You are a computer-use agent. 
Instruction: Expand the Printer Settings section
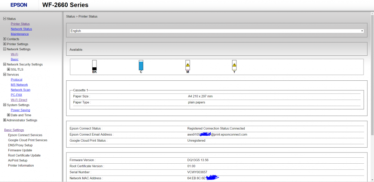click(4, 44)
